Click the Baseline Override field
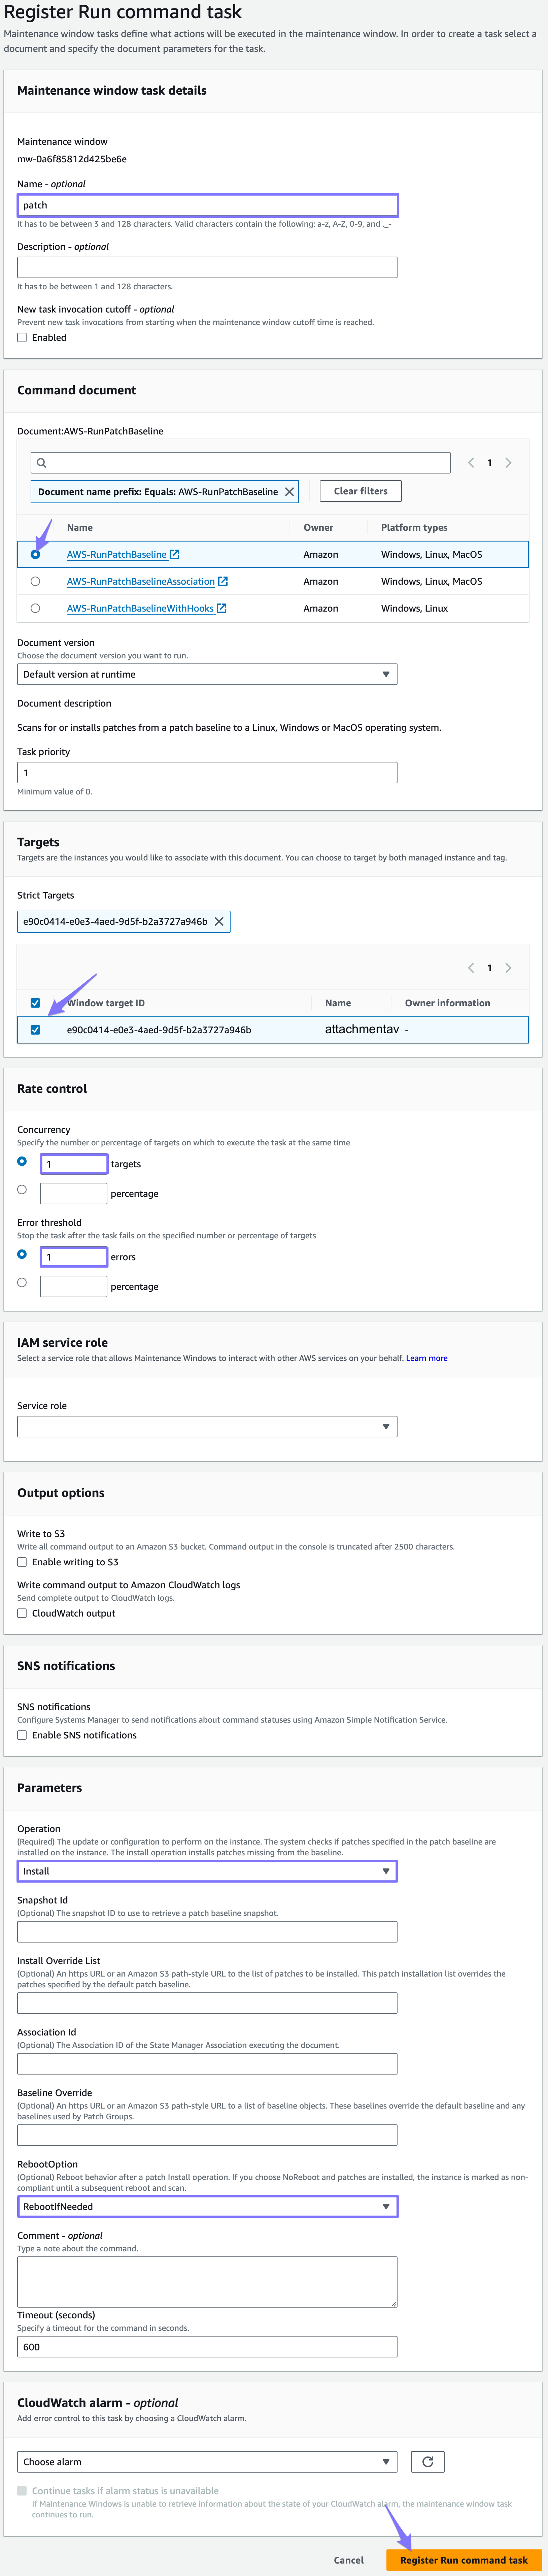 tap(207, 2135)
